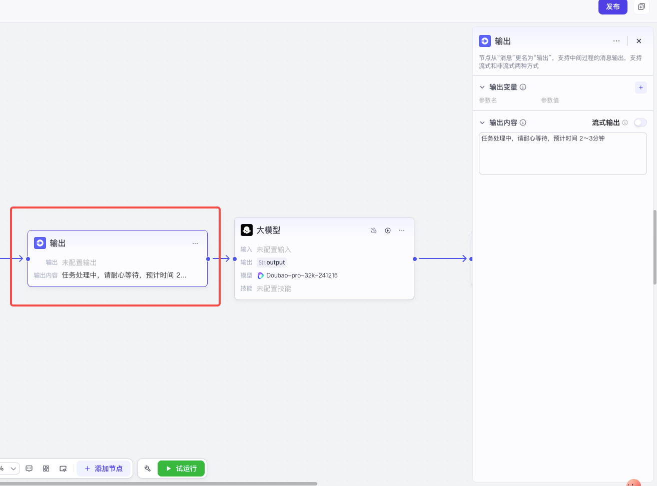Image resolution: width=657 pixels, height=486 pixels.
Task: Click the 任务处理中 preview text in 输出 node
Action: coord(124,275)
